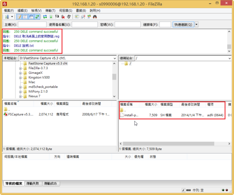This screenshot has height=195, width=234.
Task: Expand the Kingston V300 folder
Action: pos(20,78)
